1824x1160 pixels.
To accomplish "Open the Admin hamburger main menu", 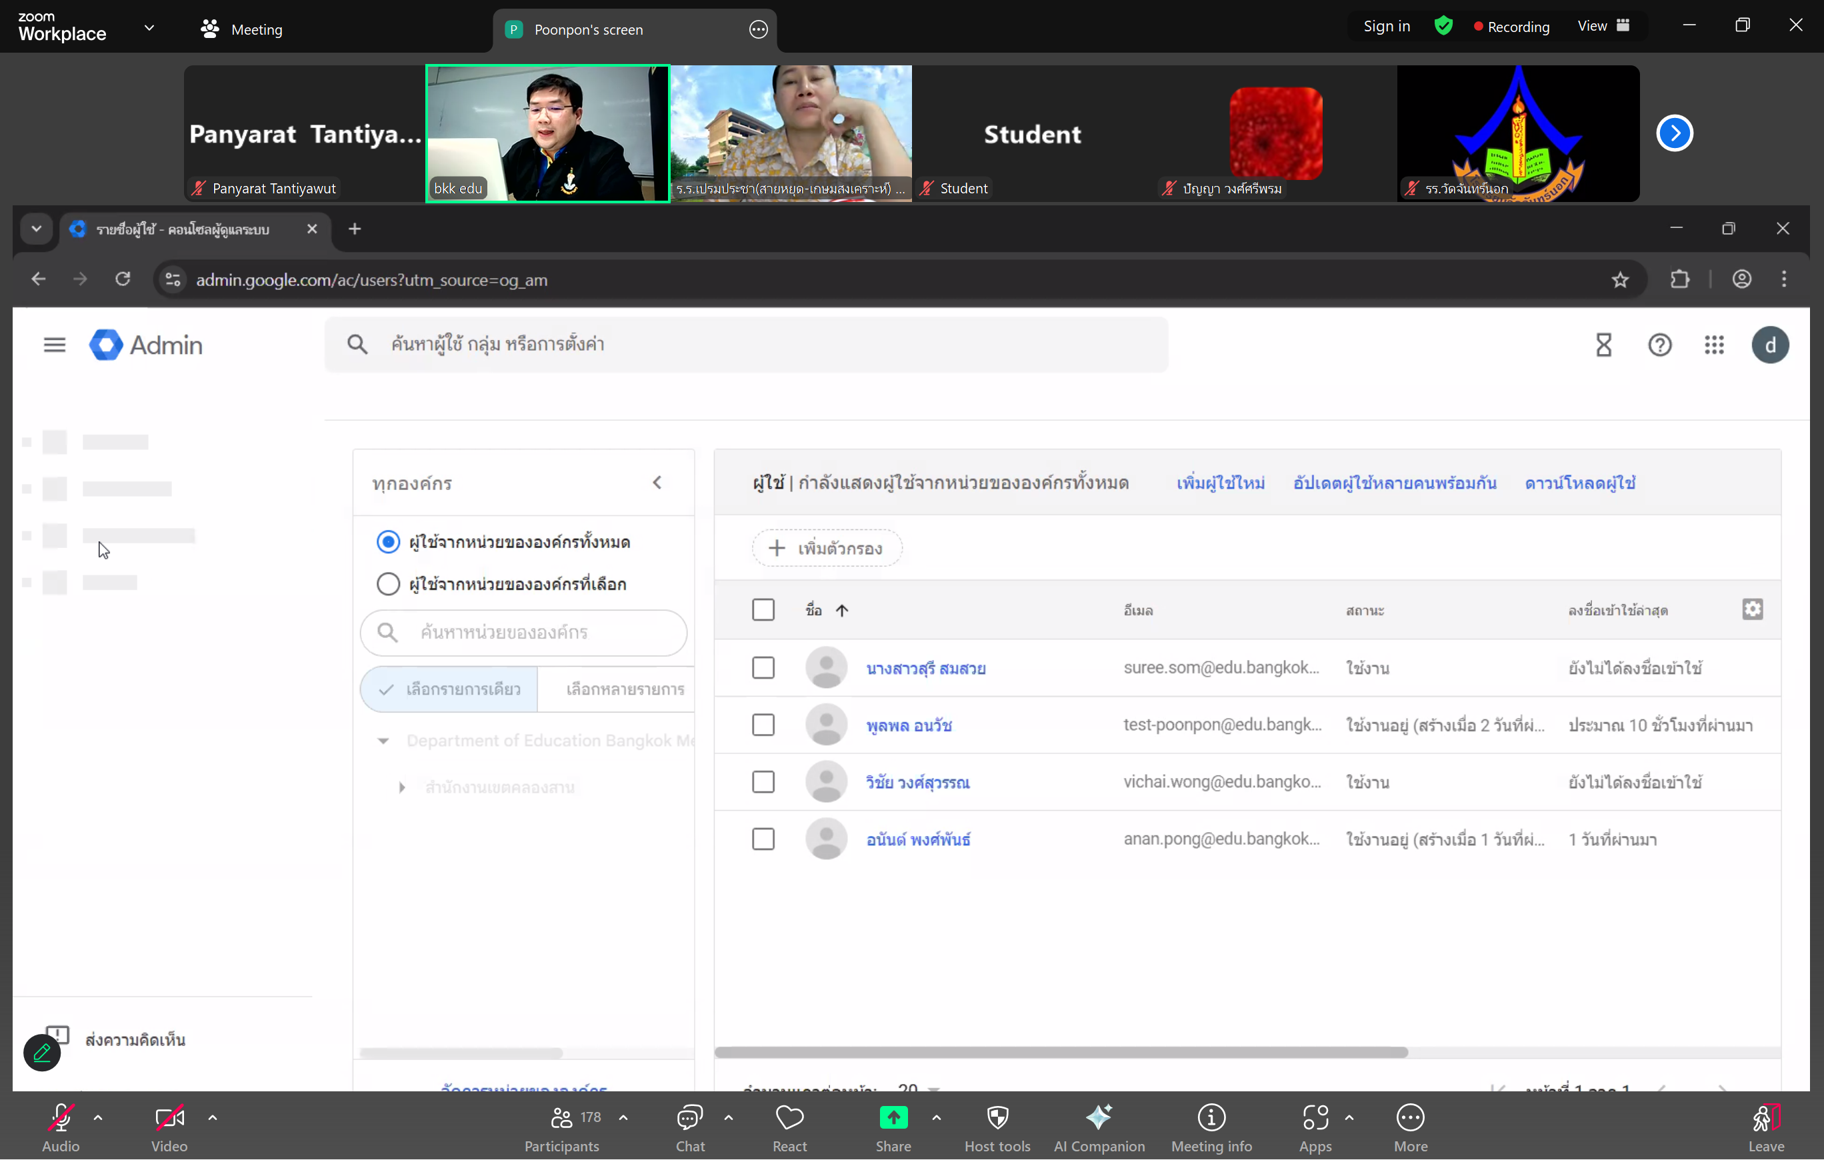I will tap(55, 345).
